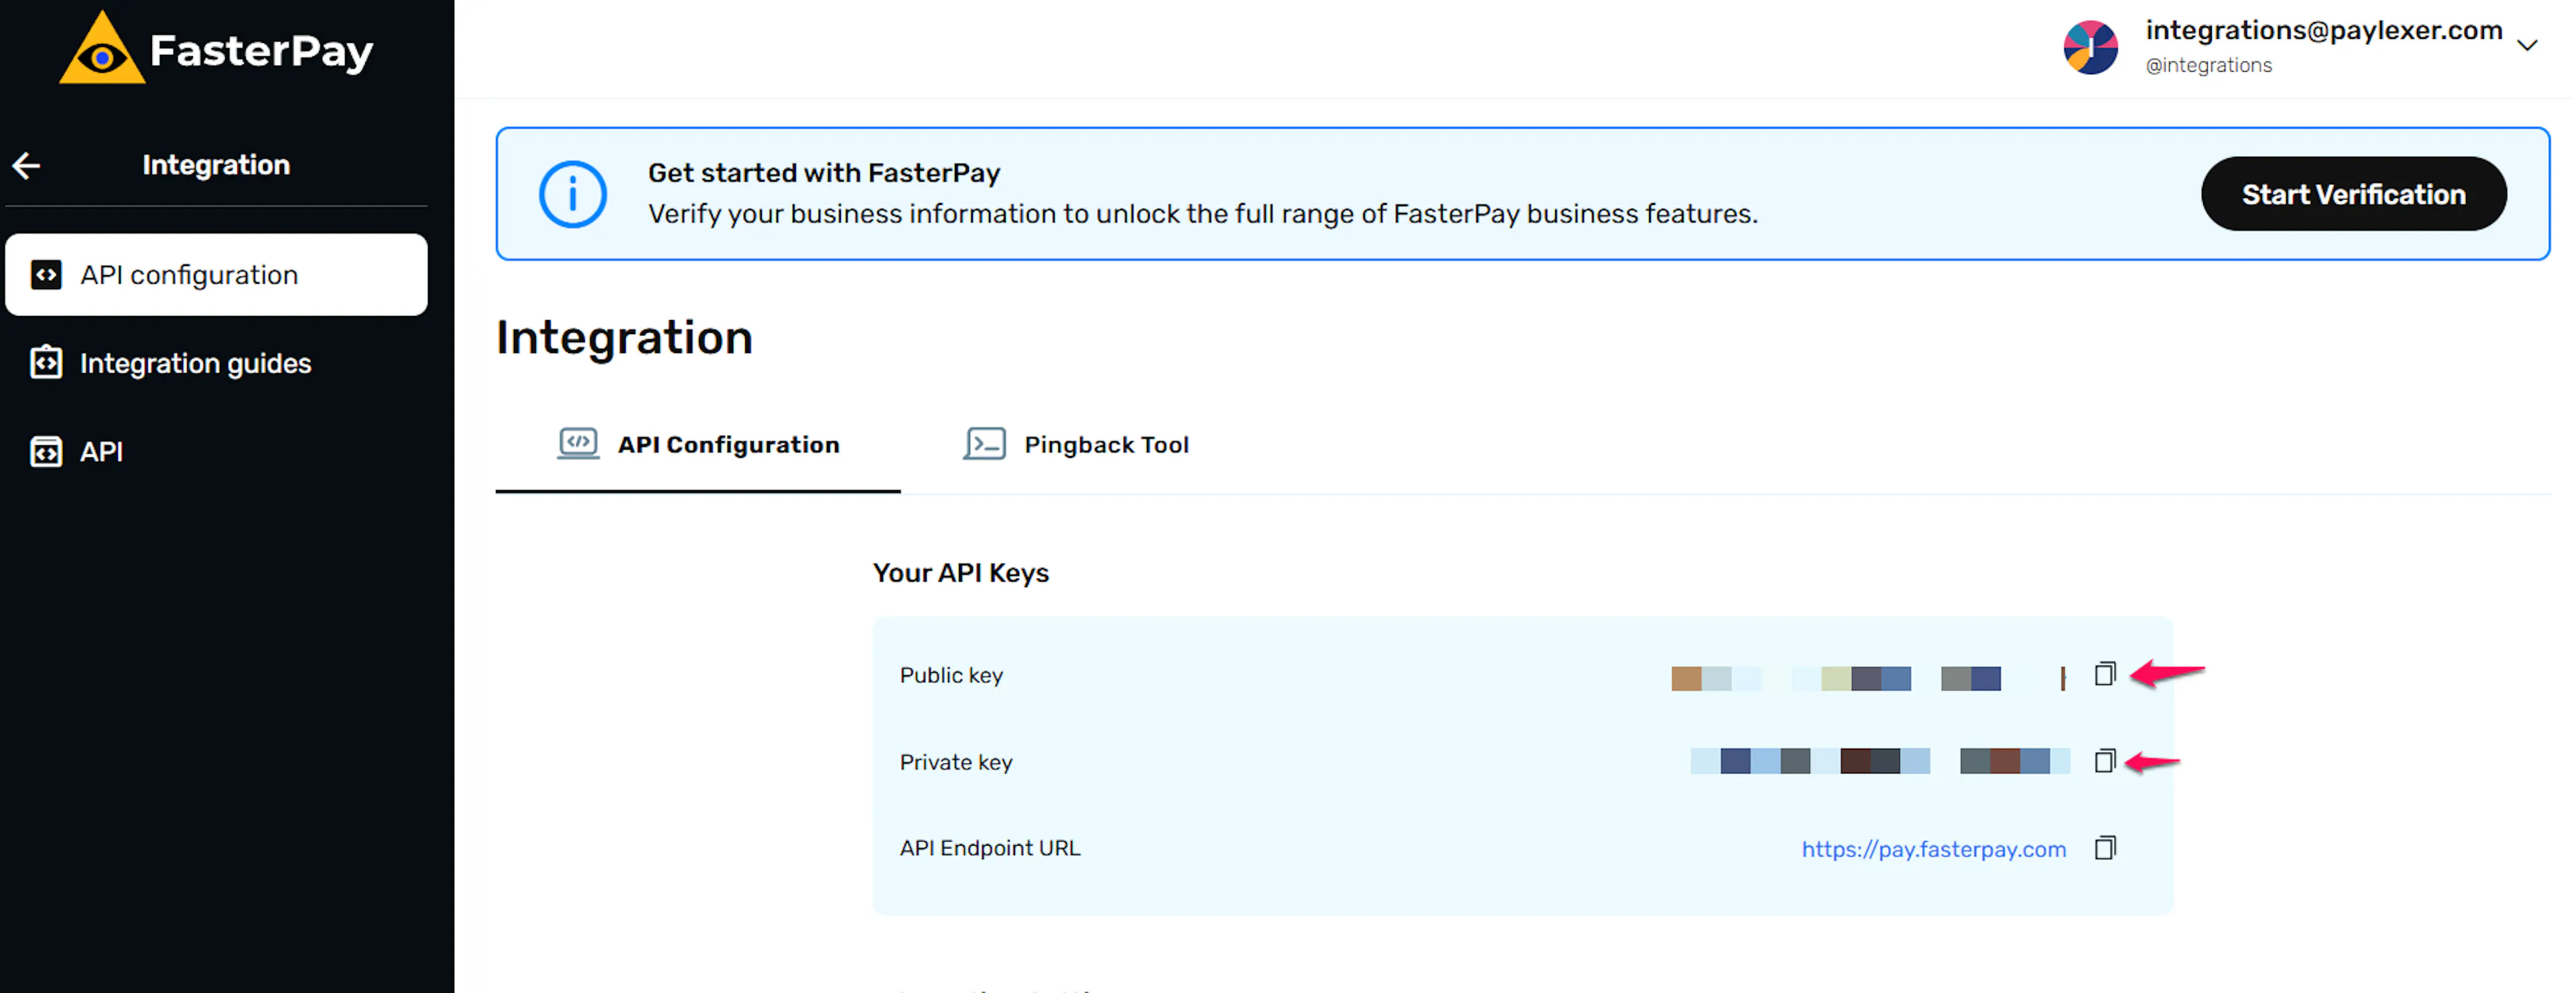
Task: Click the user avatar image
Action: [2090, 48]
